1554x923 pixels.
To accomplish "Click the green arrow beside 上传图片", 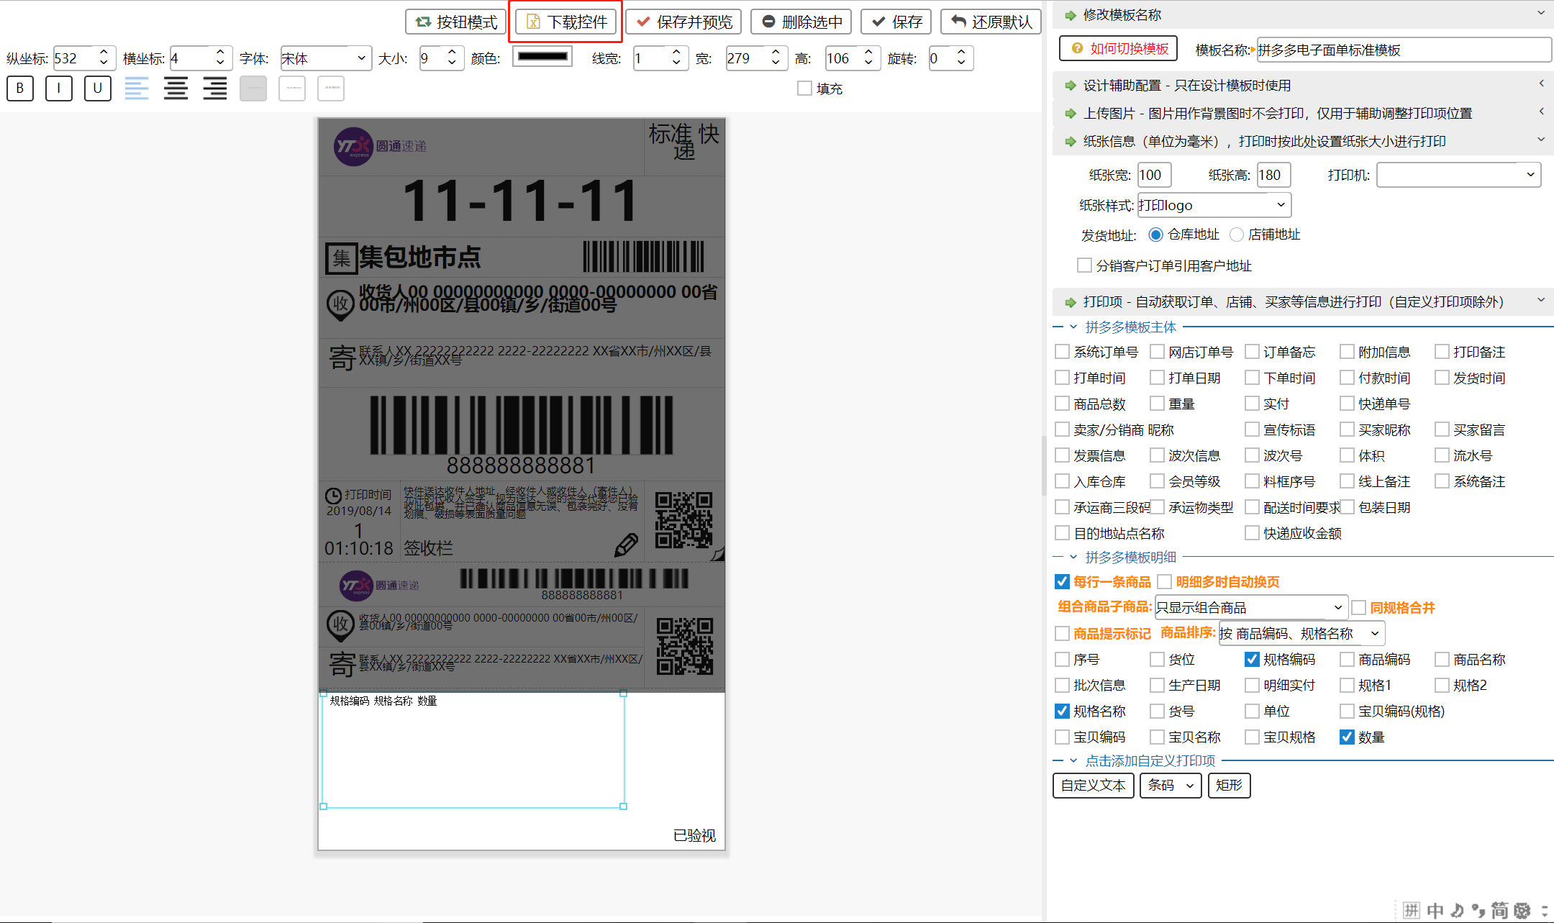I will (1071, 114).
